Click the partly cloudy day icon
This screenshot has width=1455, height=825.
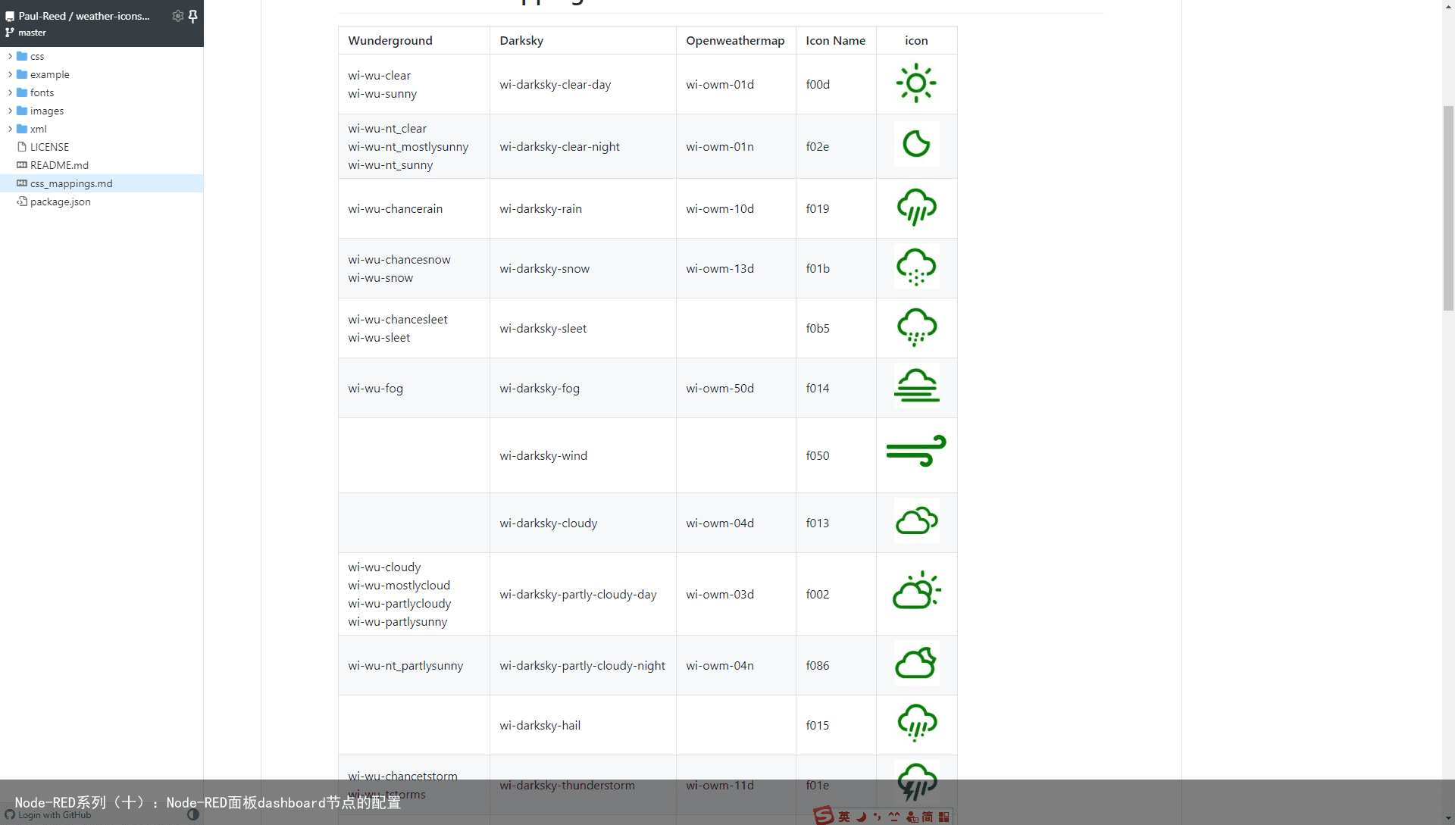point(915,592)
